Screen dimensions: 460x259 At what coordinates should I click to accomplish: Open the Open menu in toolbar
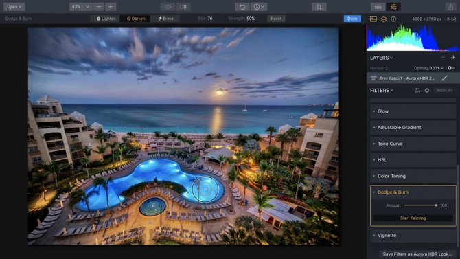[x=14, y=7]
